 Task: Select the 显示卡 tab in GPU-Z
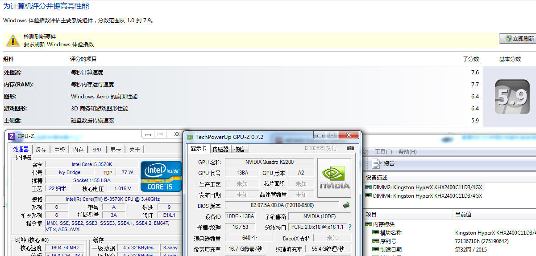[x=199, y=148]
